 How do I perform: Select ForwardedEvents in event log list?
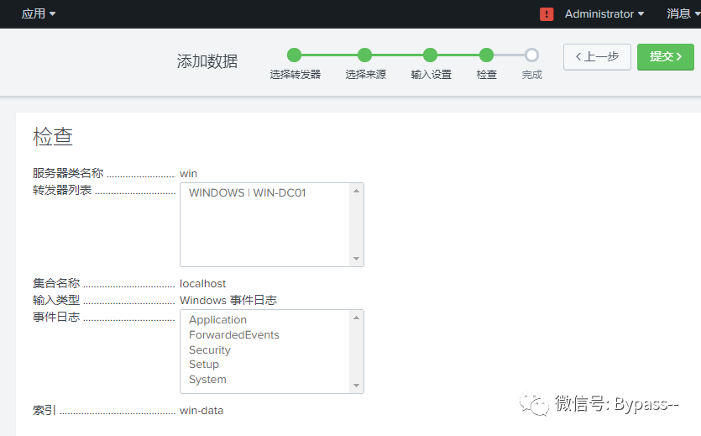coord(234,335)
